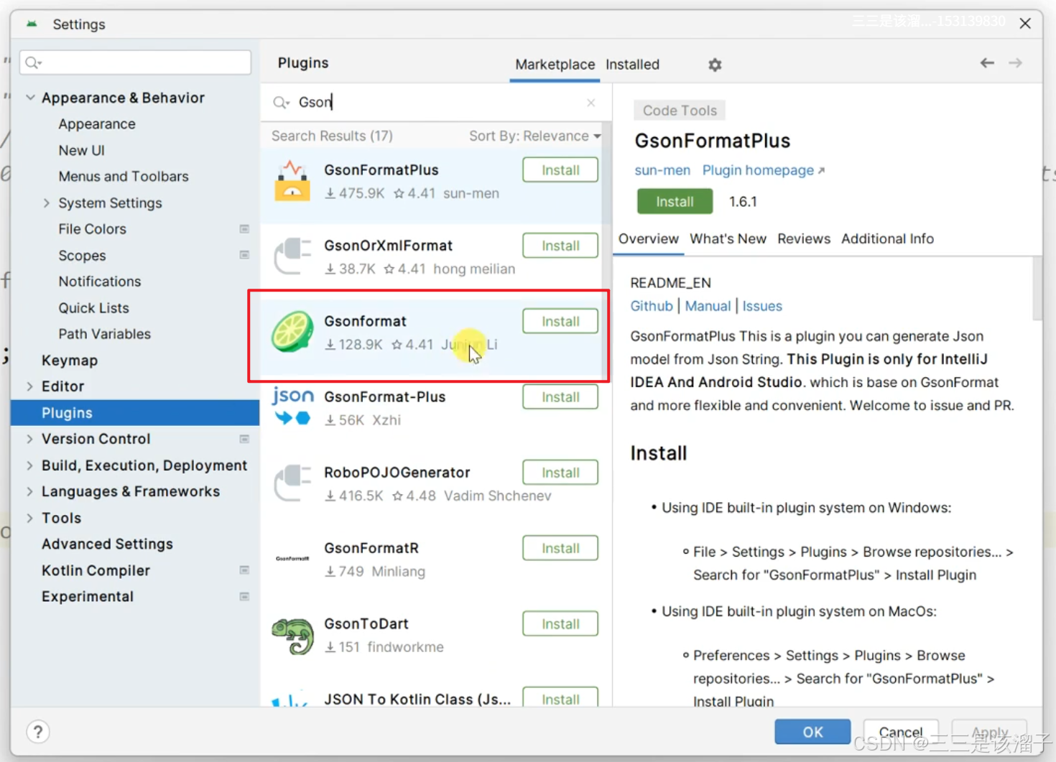Install GsonFormatR plugin
The image size is (1056, 762).
point(560,548)
